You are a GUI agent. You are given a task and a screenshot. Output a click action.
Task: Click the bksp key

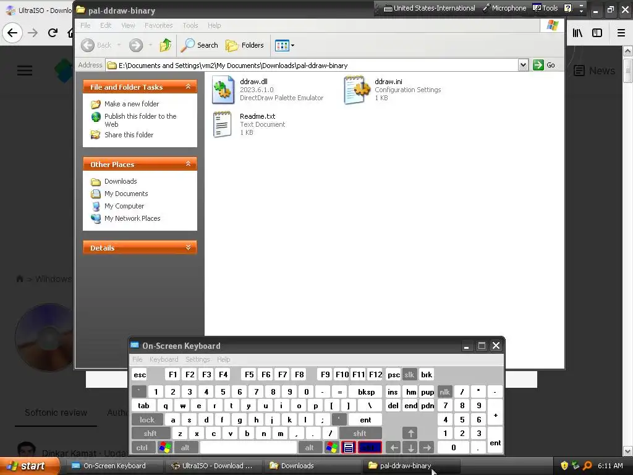pyautogui.click(x=366, y=392)
